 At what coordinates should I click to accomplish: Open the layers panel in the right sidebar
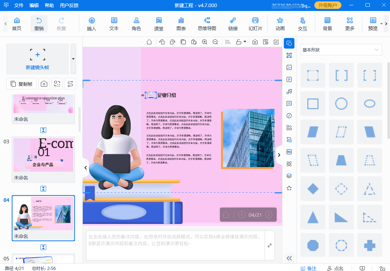pos(289,176)
